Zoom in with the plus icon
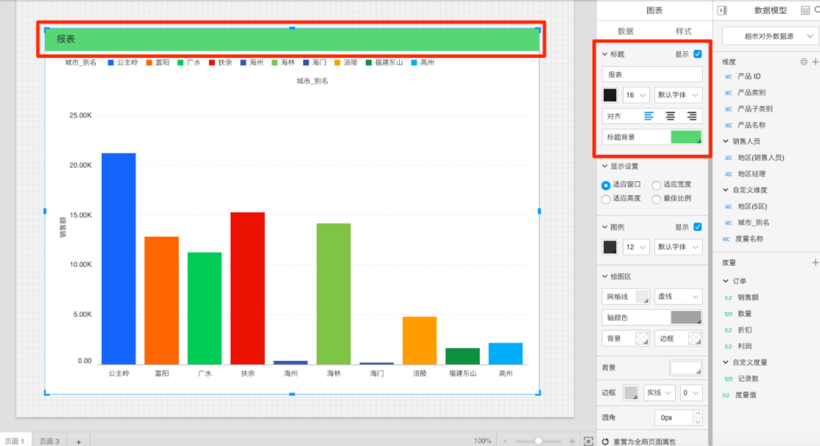 572,442
